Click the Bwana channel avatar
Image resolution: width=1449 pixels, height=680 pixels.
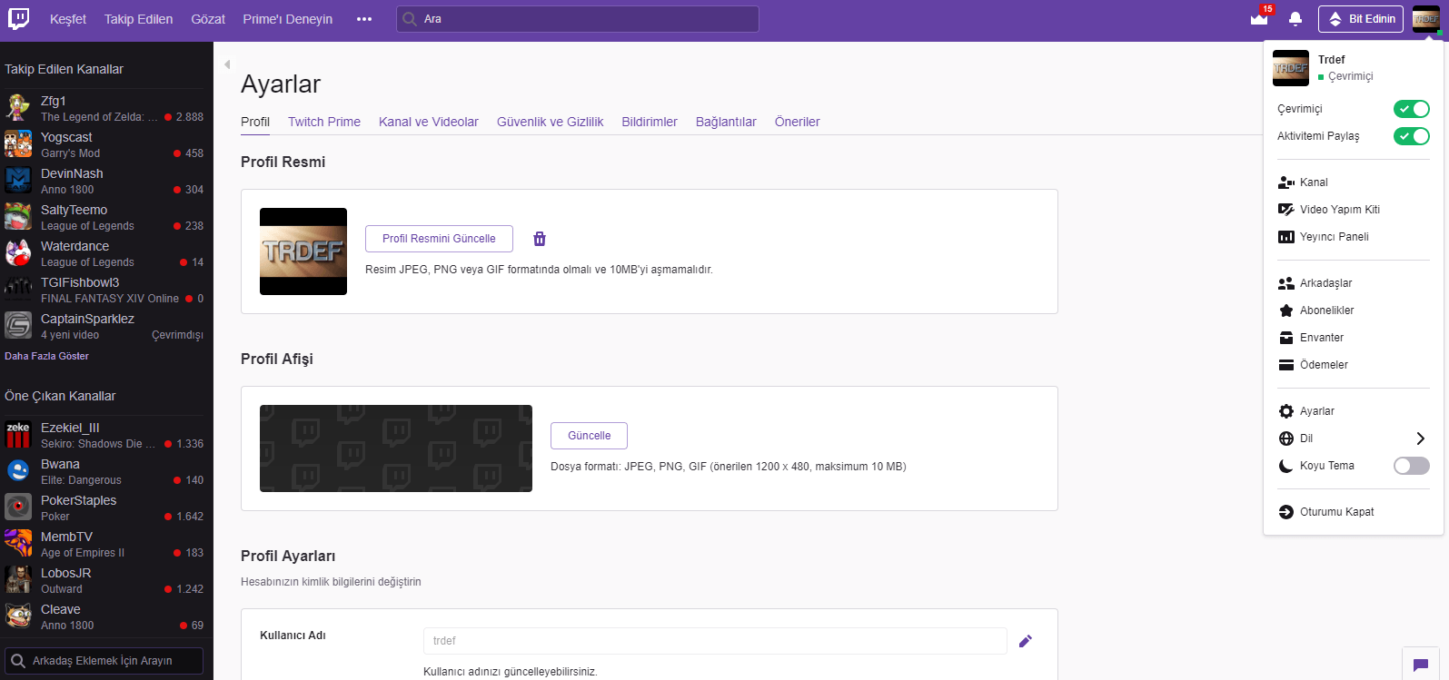pyautogui.click(x=18, y=471)
